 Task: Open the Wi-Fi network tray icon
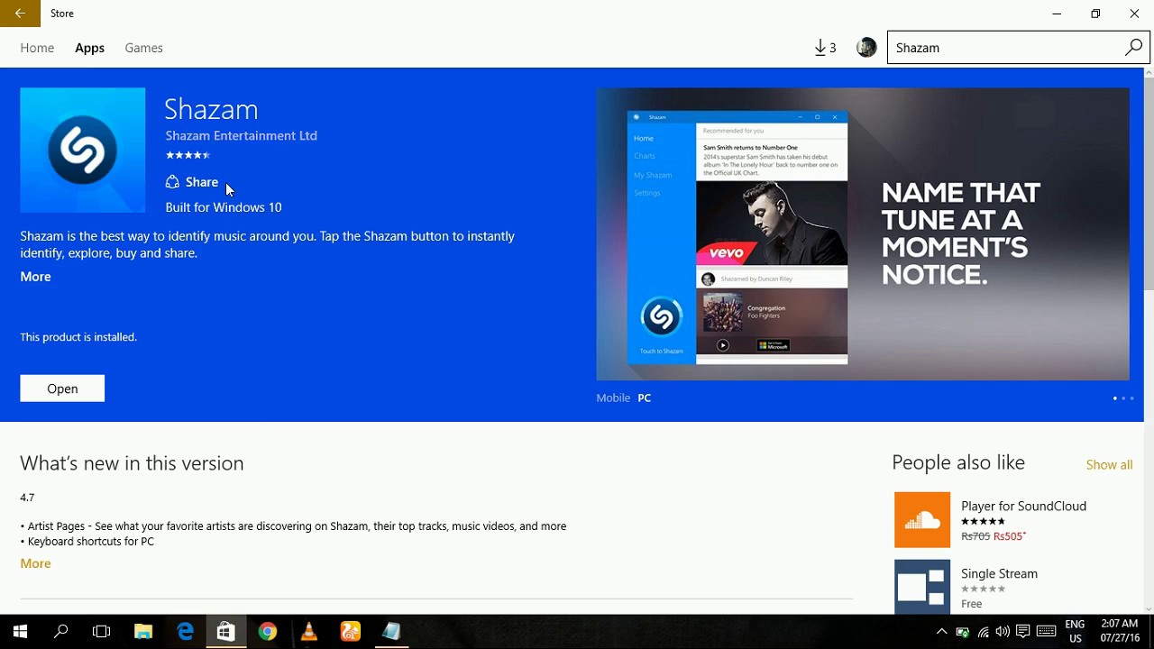(x=983, y=632)
